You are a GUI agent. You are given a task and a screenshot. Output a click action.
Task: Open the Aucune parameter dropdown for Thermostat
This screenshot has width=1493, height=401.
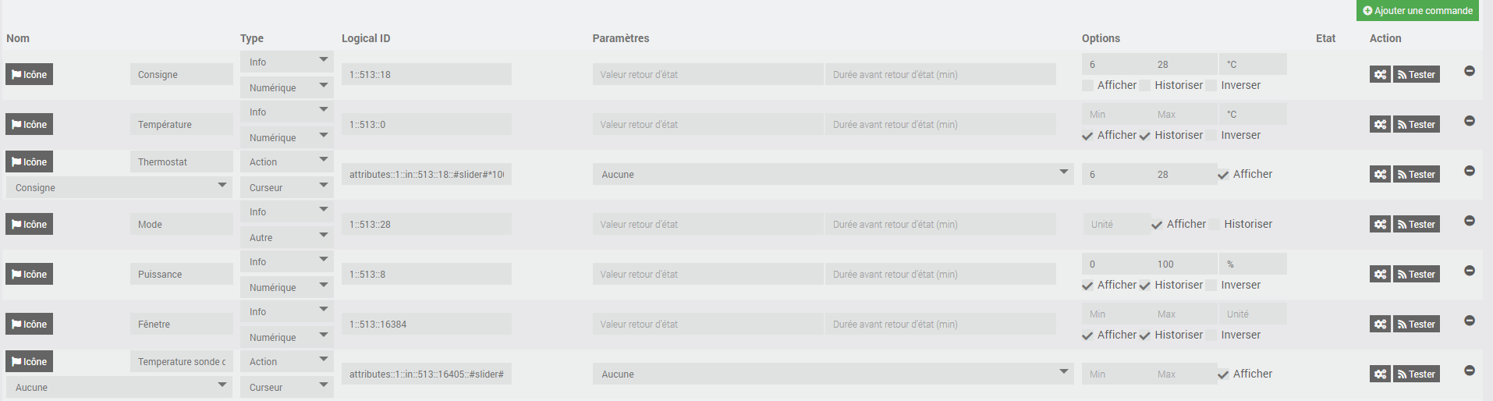[832, 175]
